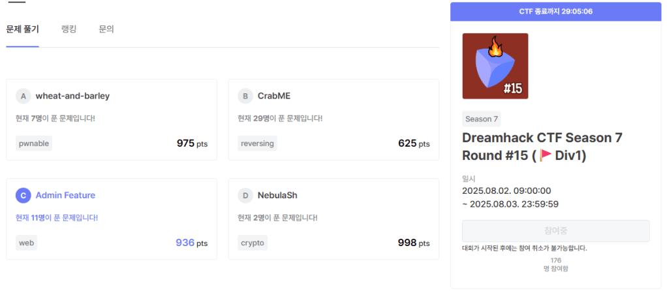The height and width of the screenshot is (291, 667).
Task: Open the NebulaSh challenge
Action: coord(278,195)
